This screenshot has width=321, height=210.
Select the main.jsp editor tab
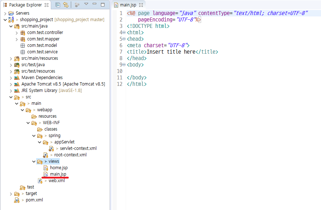click(128, 5)
